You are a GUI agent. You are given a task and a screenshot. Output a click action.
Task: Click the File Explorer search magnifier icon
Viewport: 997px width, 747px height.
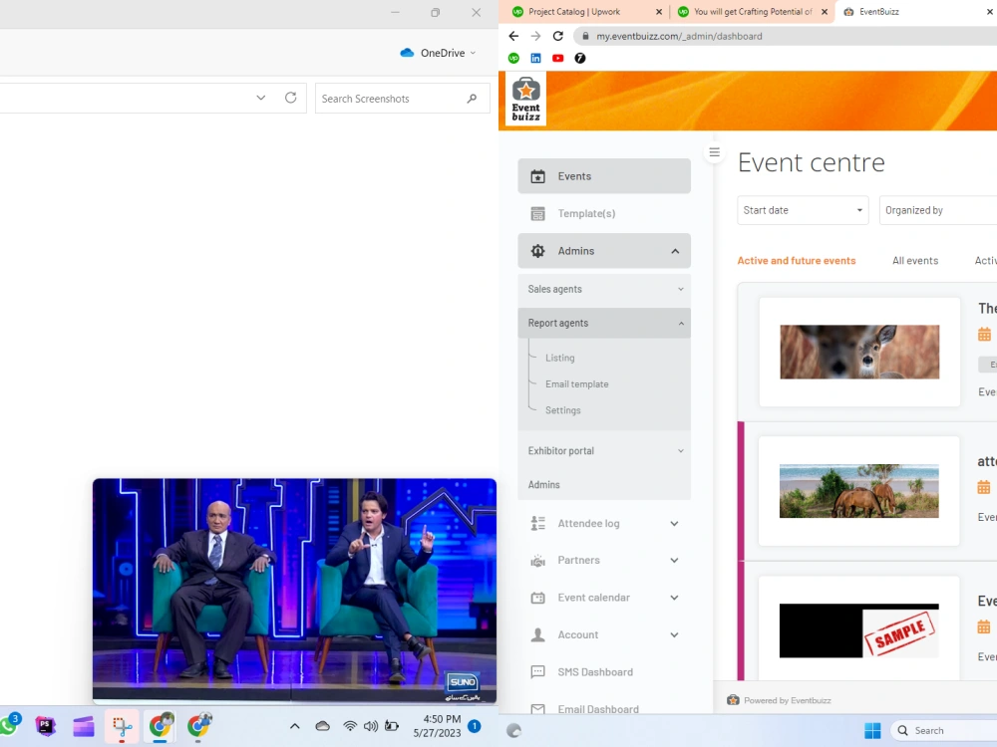point(472,99)
